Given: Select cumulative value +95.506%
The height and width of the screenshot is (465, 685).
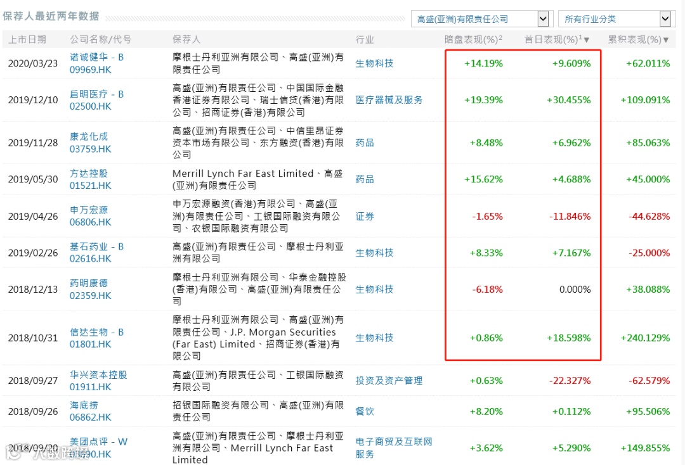Looking at the screenshot, I should point(648,411).
